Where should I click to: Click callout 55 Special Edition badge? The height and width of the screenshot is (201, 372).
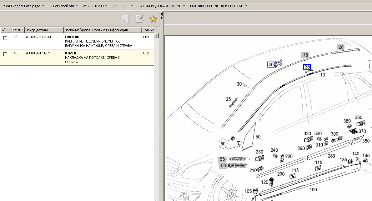(223, 159)
